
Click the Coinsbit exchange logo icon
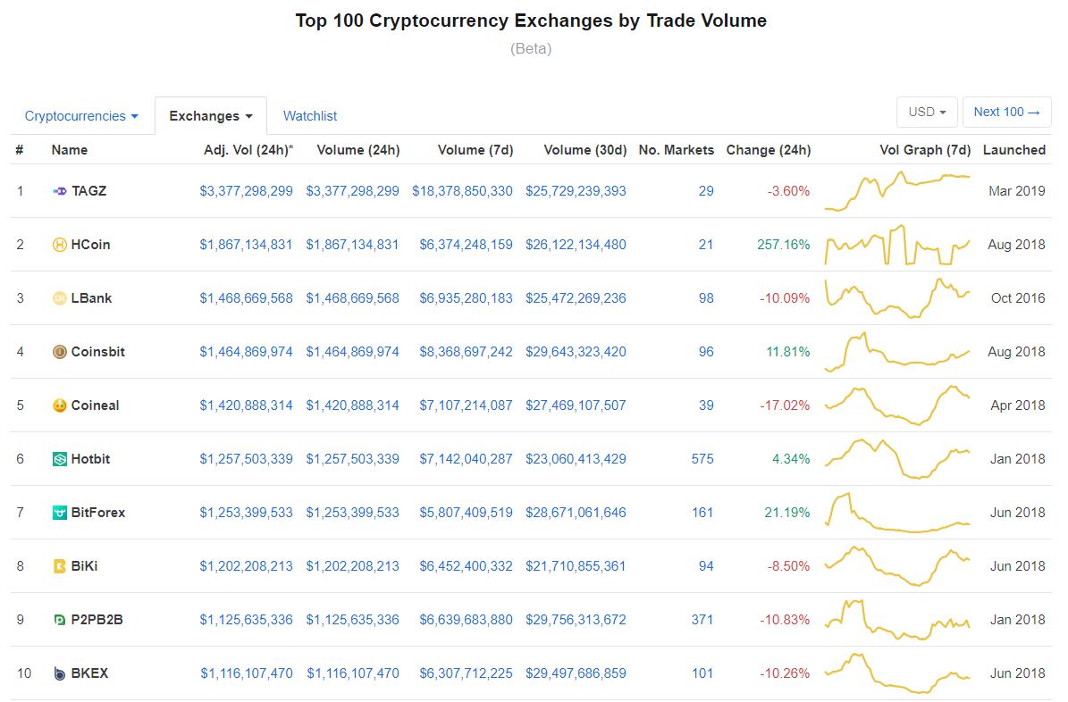(x=60, y=352)
